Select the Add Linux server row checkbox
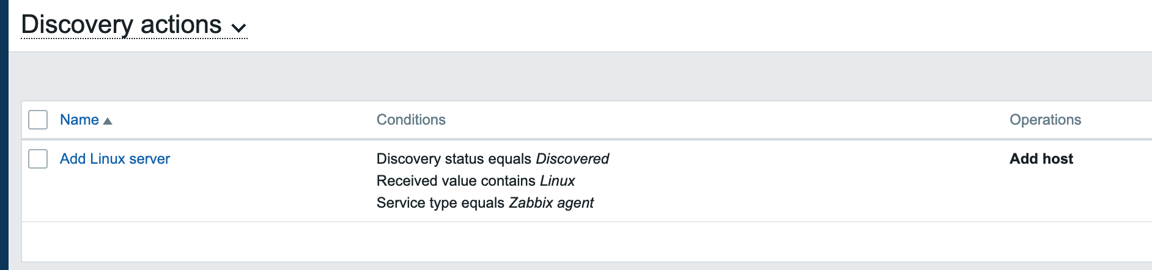This screenshot has width=1152, height=270. click(x=38, y=159)
